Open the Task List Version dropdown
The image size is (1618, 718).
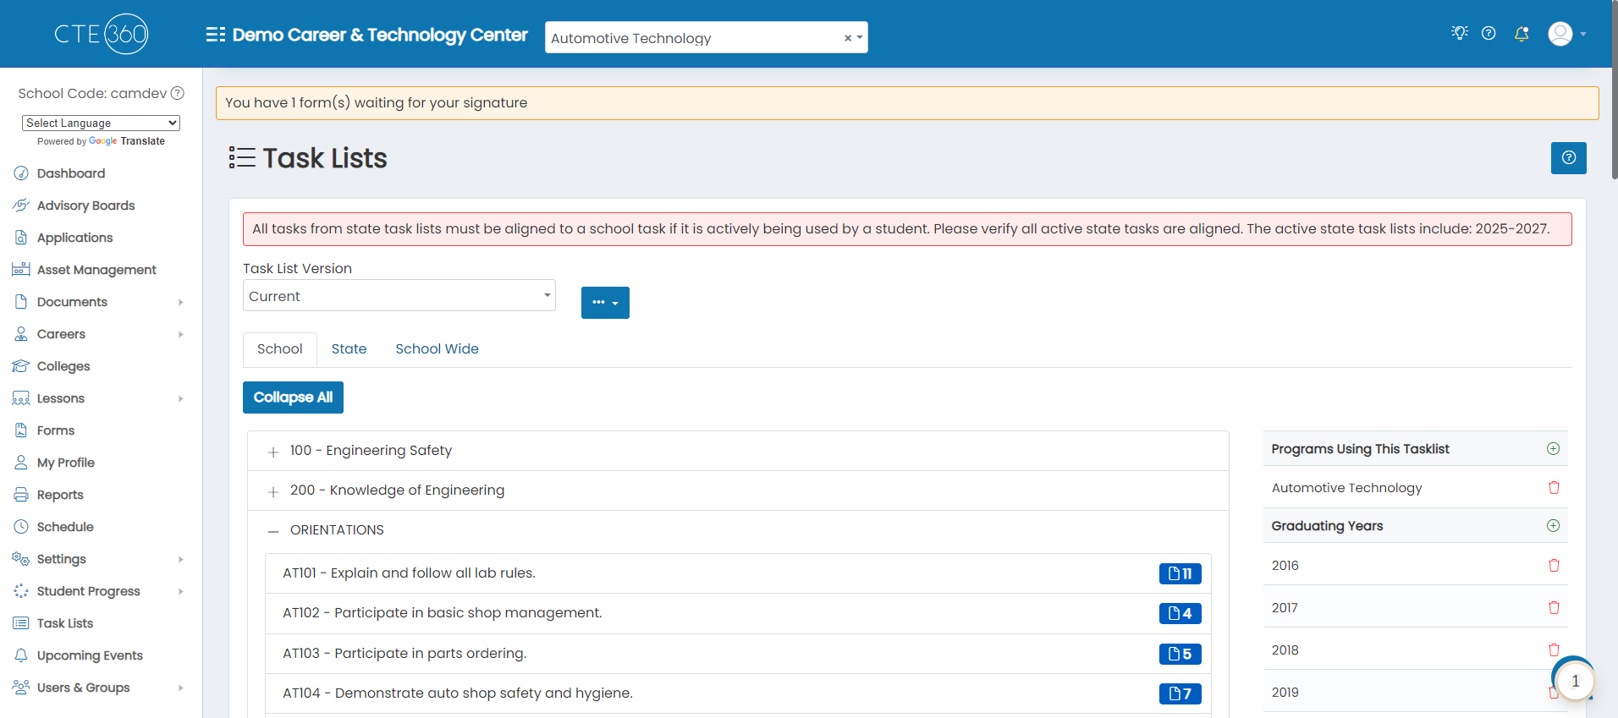click(399, 296)
